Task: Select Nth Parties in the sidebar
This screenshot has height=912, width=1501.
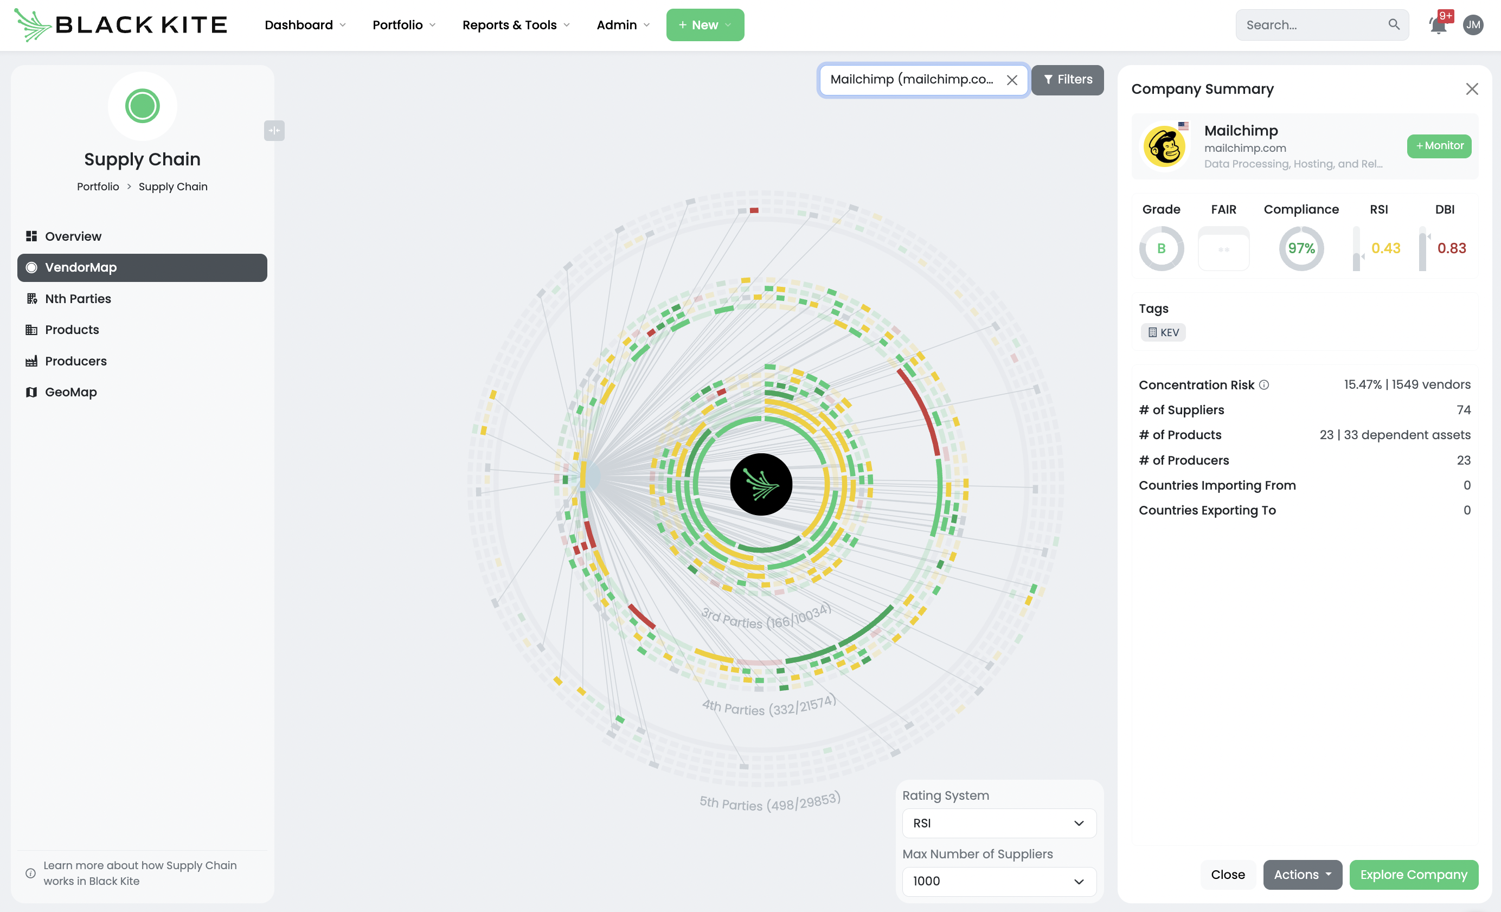Action: coord(78,299)
